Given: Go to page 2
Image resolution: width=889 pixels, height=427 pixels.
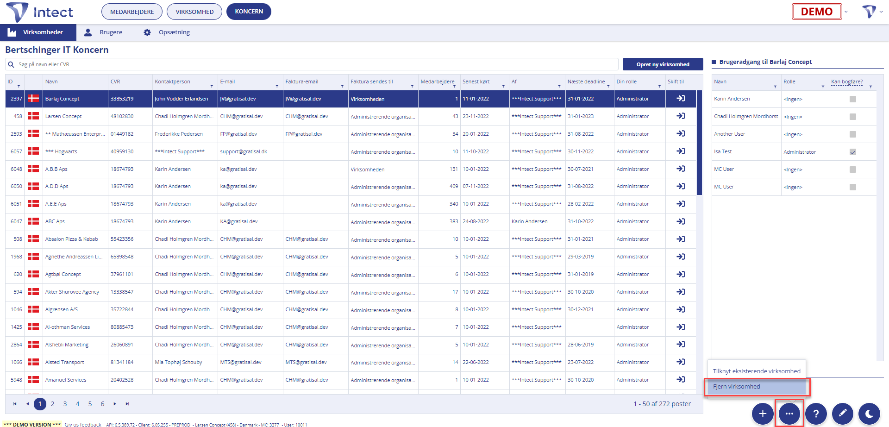Looking at the screenshot, I should tap(53, 404).
